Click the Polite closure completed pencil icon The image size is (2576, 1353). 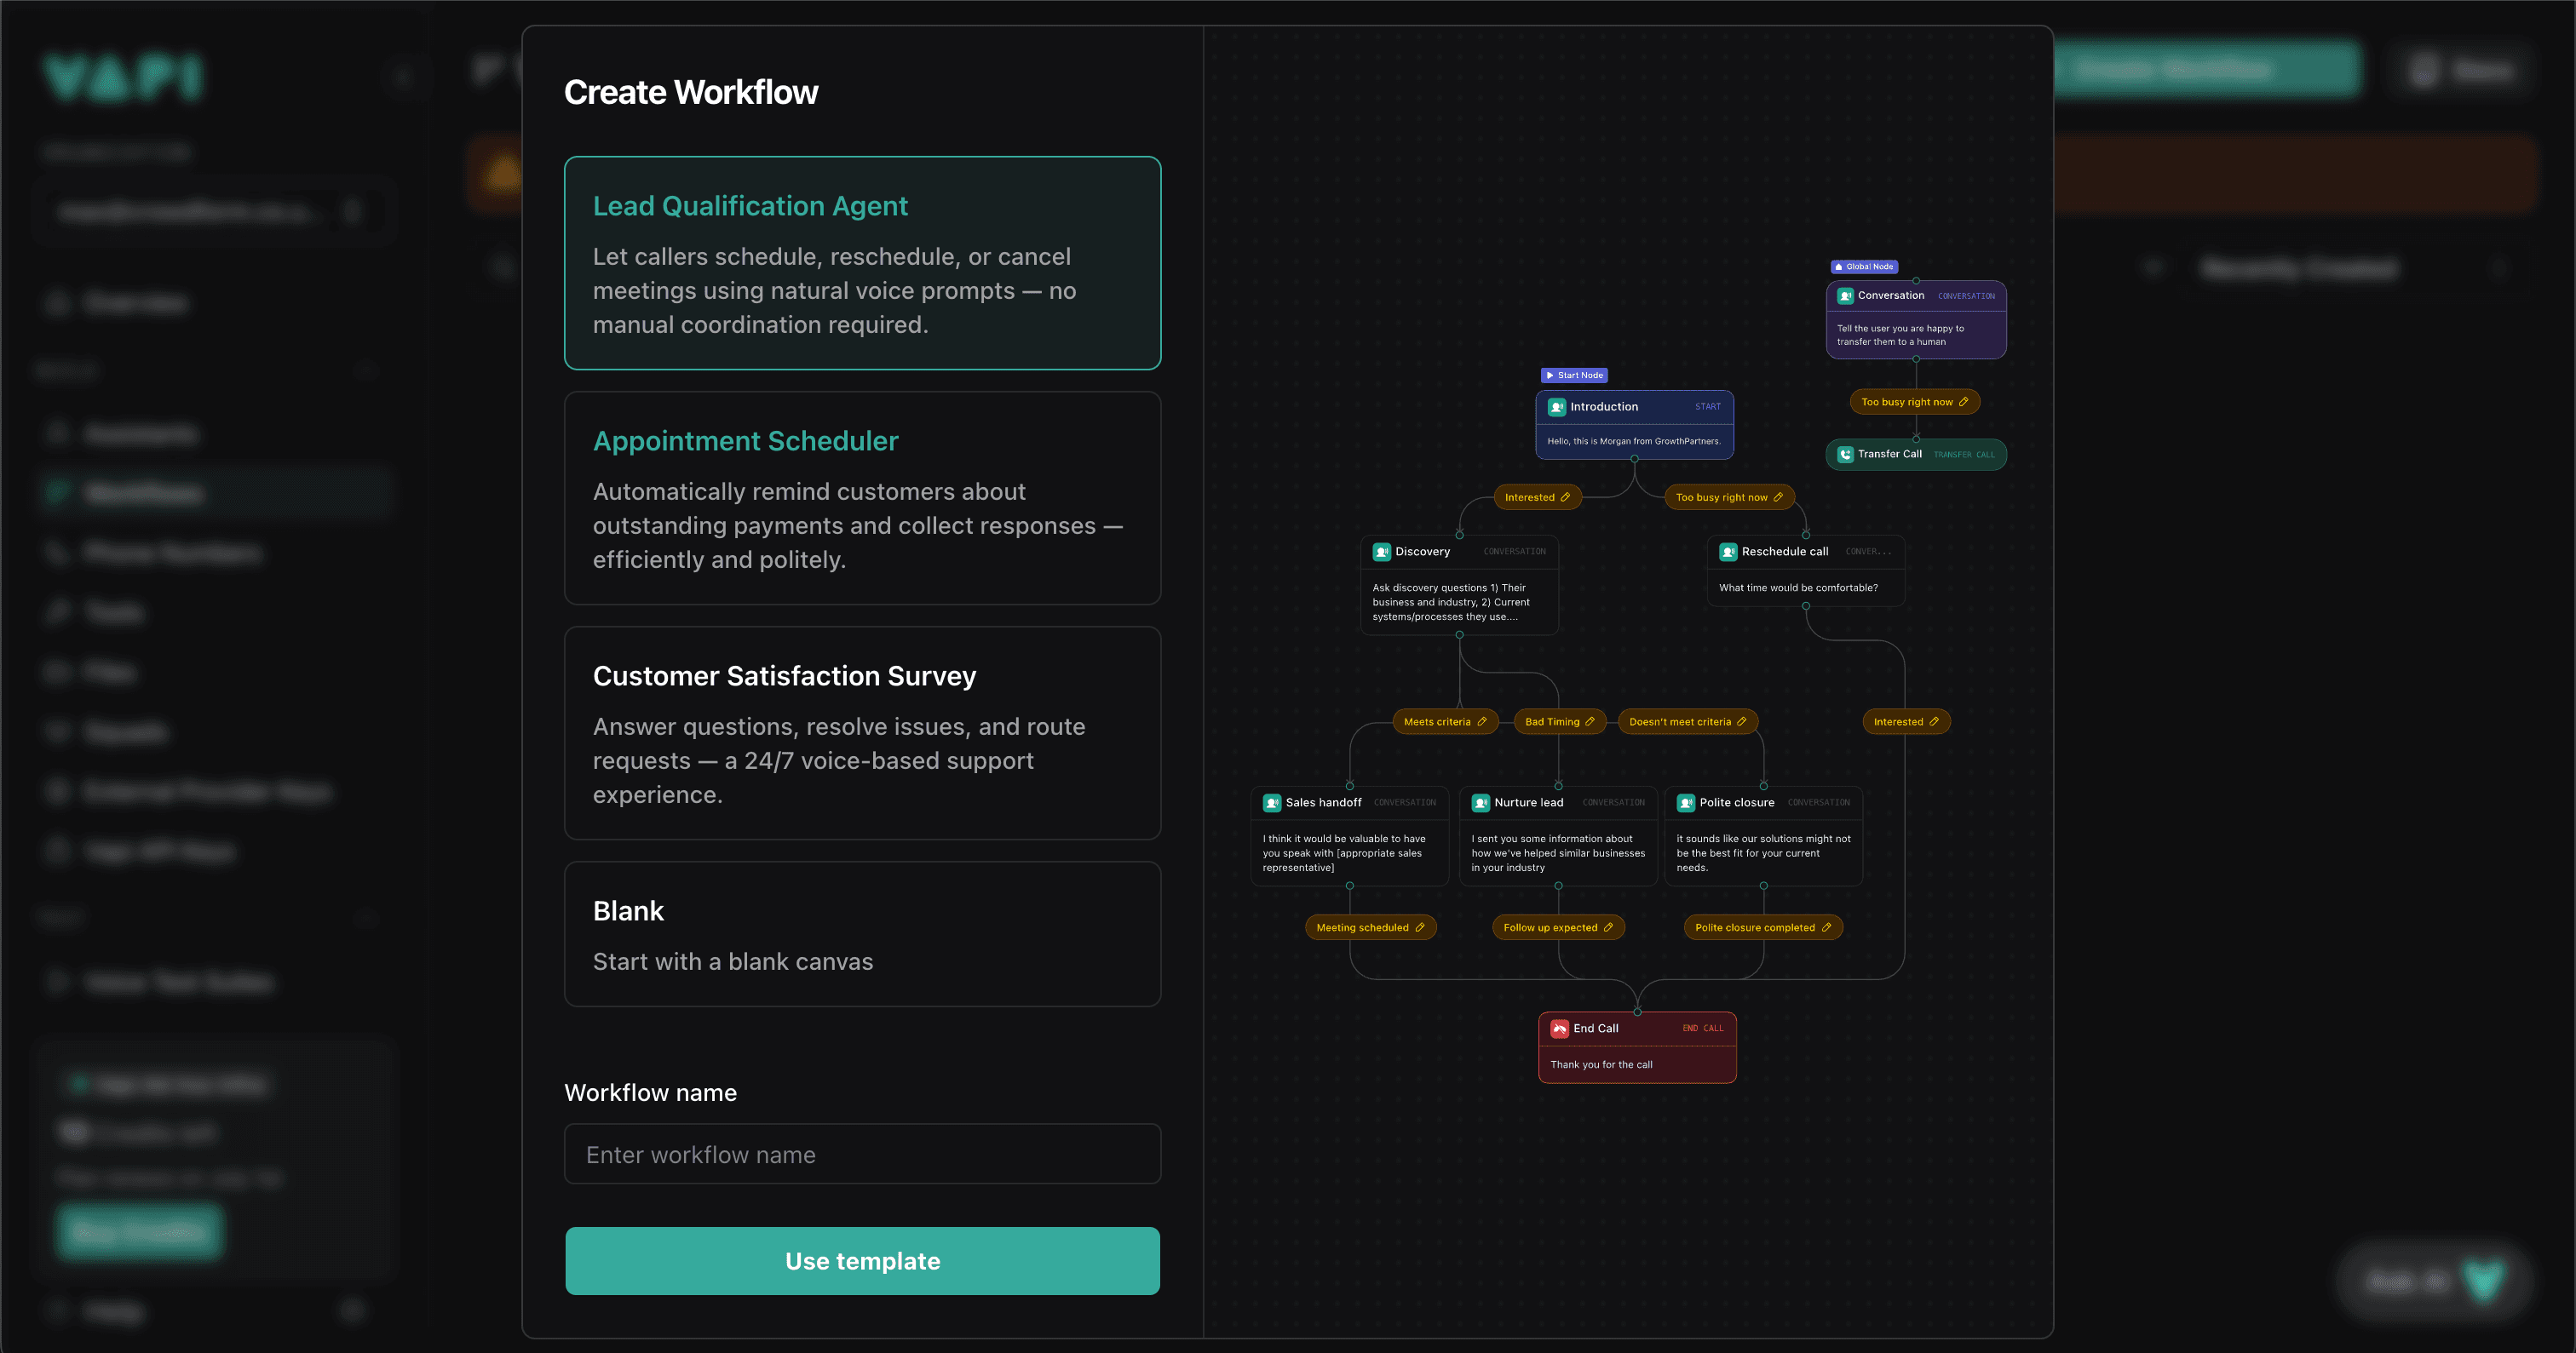click(1826, 927)
